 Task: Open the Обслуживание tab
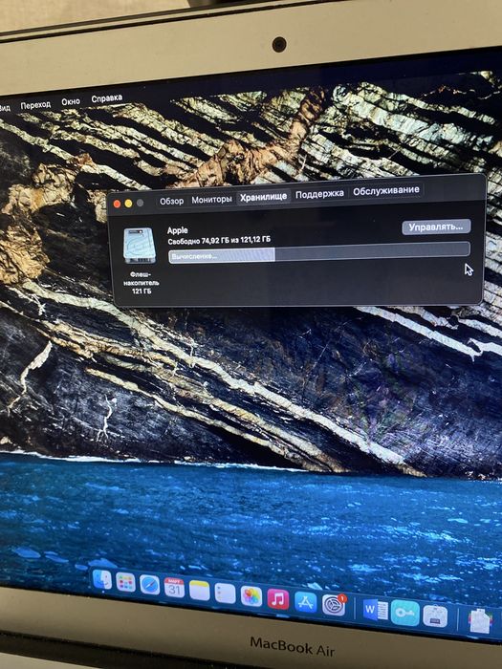(386, 190)
